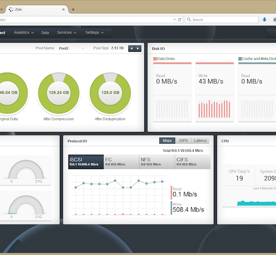Switch Protocol I/O to Latency
The height and width of the screenshot is (255, 276).
[201, 141]
